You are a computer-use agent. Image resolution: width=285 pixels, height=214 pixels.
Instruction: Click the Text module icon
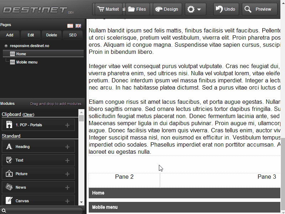[x=9, y=160]
